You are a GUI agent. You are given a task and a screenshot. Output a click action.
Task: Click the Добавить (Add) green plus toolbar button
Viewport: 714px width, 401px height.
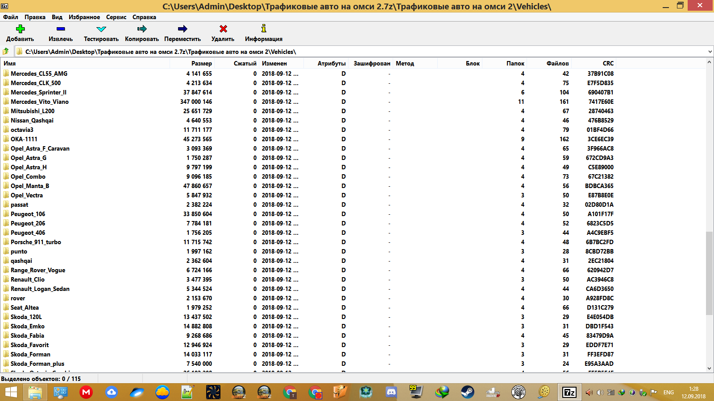click(20, 33)
